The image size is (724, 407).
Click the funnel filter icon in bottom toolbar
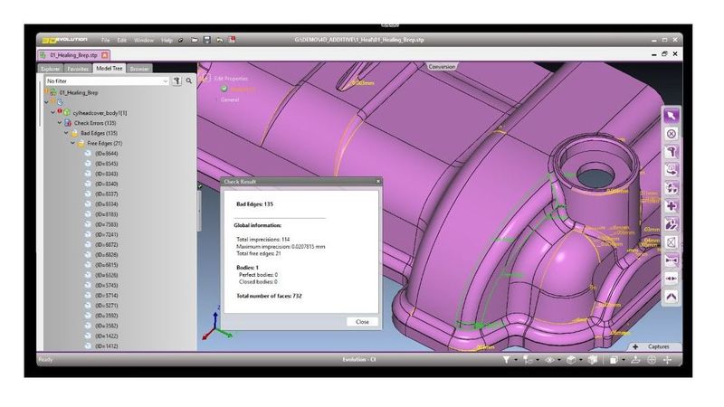pyautogui.click(x=506, y=359)
